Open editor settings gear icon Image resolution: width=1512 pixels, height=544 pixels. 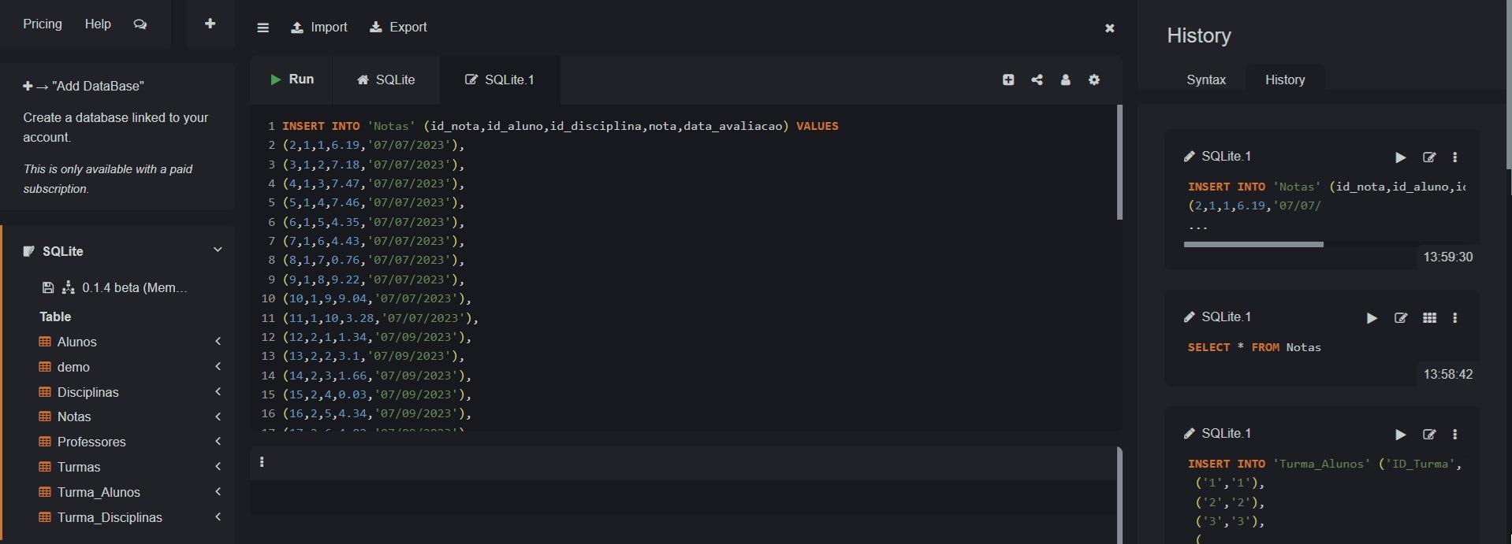[1094, 80]
